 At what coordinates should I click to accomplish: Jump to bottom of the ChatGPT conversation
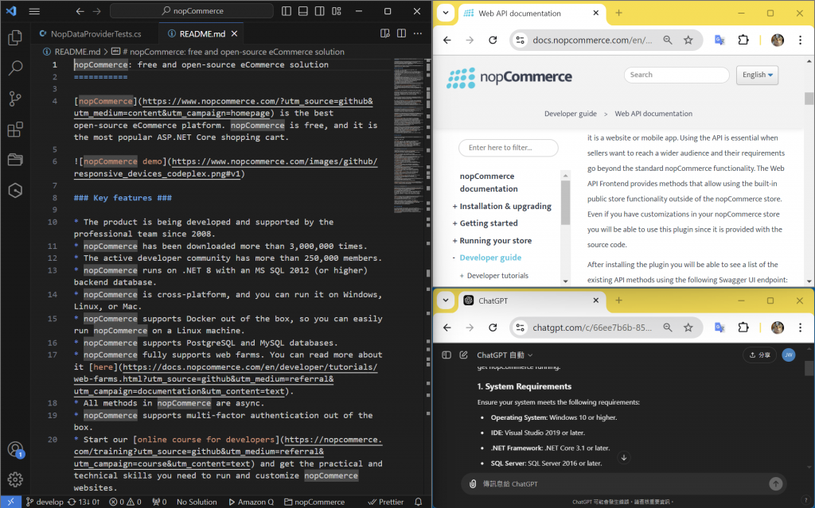624,458
